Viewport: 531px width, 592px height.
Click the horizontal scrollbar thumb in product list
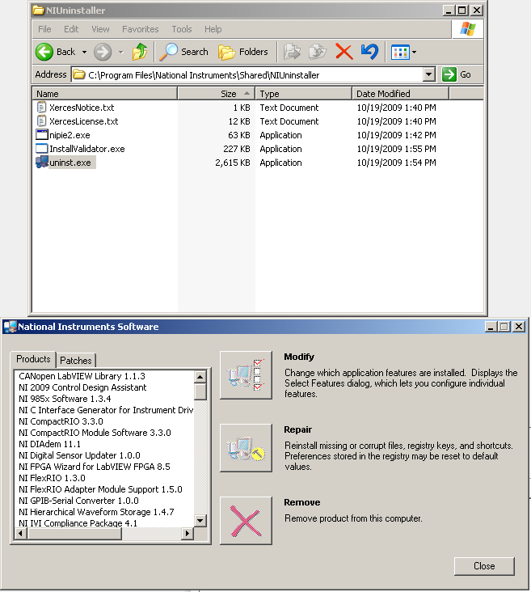[x=74, y=534]
